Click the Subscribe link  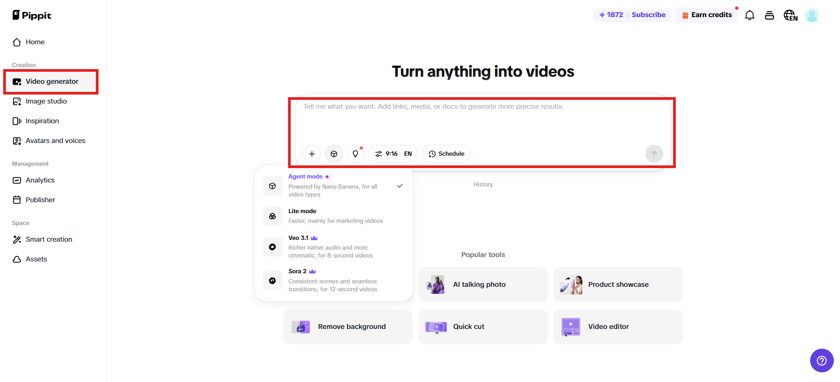click(648, 15)
